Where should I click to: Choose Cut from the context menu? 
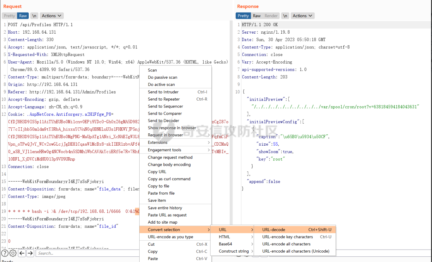(x=176, y=244)
